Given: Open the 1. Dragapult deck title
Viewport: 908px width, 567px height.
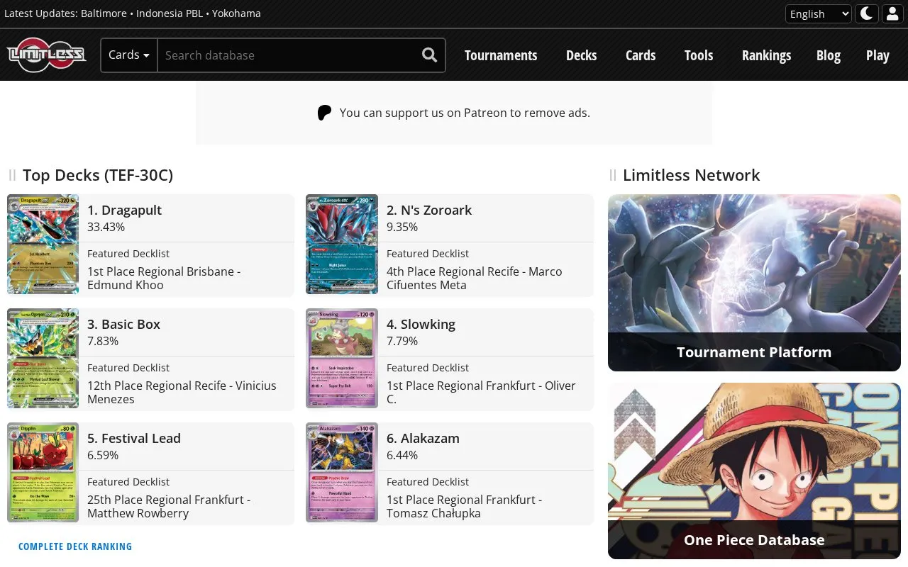Looking at the screenshot, I should (x=124, y=210).
